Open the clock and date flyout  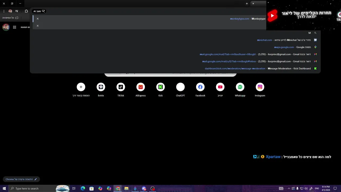coord(326,189)
